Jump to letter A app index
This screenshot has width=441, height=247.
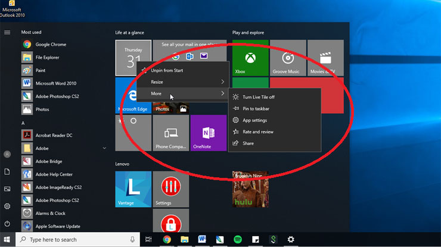[x=23, y=123]
